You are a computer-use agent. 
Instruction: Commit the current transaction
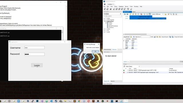click(144, 14)
